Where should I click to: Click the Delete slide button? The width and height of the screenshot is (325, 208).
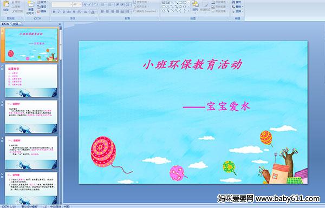click(42, 11)
